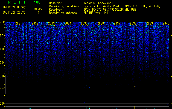
Task: Click the HROFFT title text
Action: tap(17, 2)
